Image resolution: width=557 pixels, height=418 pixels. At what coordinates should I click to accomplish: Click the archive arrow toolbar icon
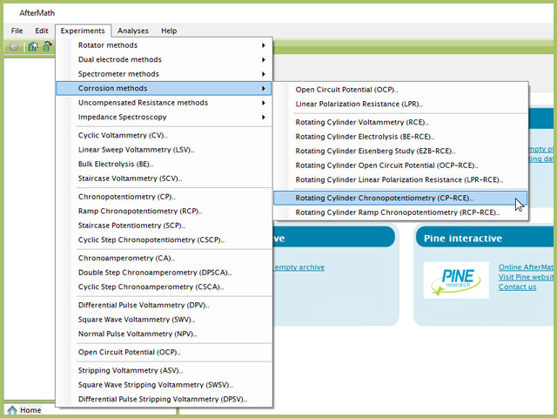tap(47, 46)
